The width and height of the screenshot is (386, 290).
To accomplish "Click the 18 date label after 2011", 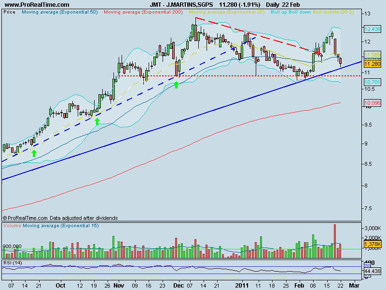I will (272, 286).
